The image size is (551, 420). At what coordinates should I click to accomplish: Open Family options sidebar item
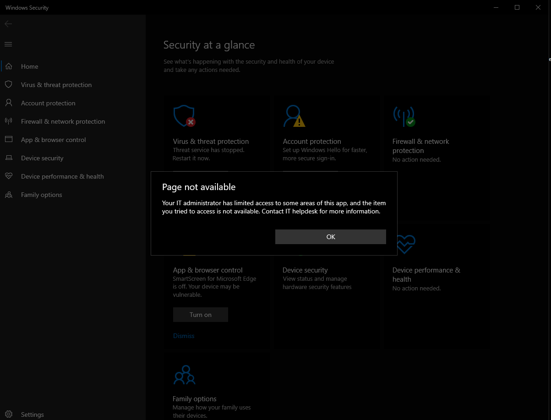pyautogui.click(x=73, y=195)
